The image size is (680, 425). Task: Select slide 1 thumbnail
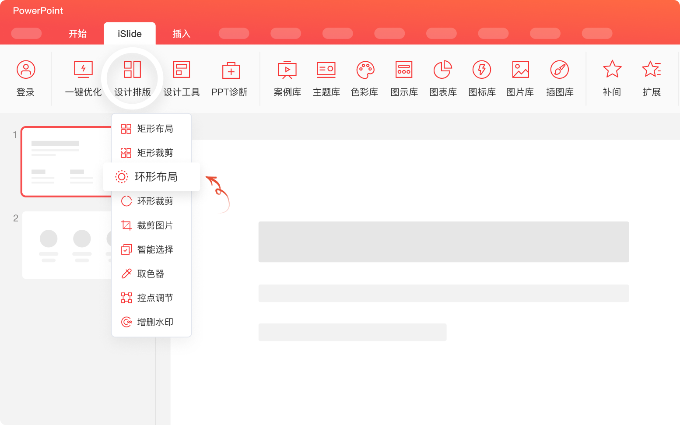(66, 162)
